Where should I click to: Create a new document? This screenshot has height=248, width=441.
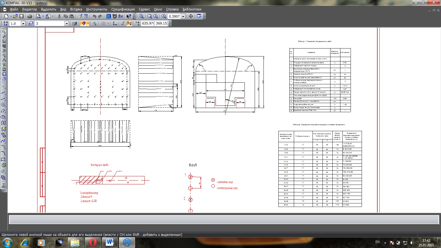[6, 16]
